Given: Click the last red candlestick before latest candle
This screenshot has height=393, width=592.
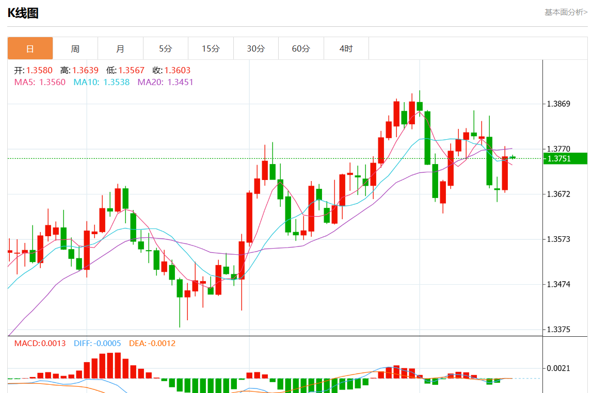Looking at the screenshot, I should (x=505, y=173).
